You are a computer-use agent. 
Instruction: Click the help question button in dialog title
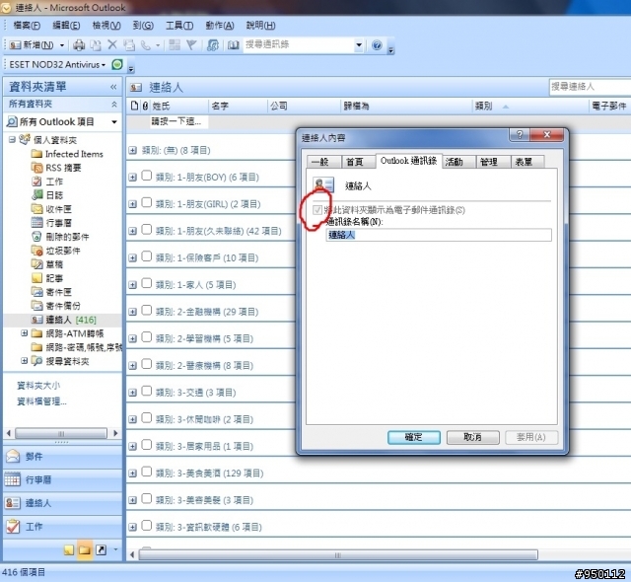[520, 135]
